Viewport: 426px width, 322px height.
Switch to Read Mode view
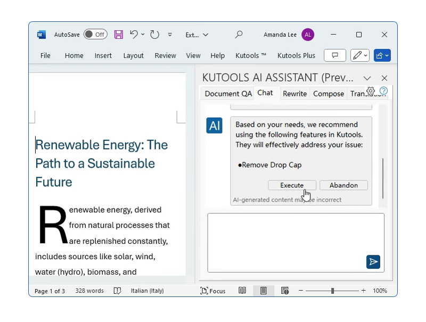click(x=242, y=291)
